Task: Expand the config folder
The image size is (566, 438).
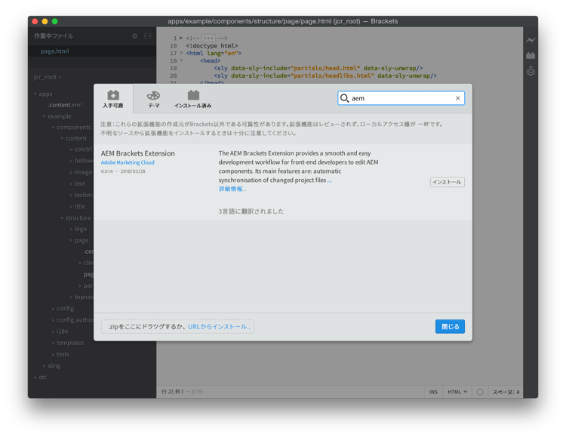Action: tap(53, 309)
